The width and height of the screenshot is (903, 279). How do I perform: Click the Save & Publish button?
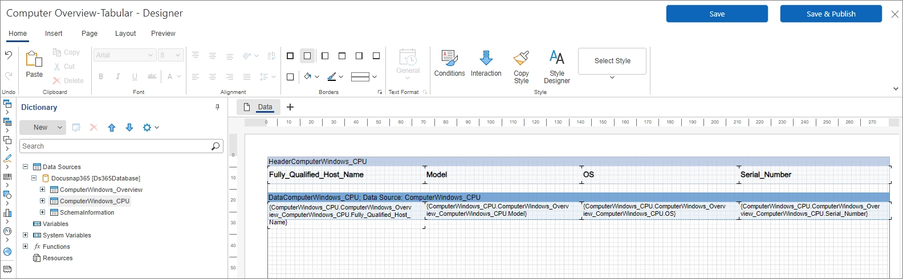831,14
